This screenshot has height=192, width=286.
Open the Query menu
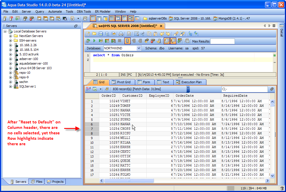tap(40, 11)
